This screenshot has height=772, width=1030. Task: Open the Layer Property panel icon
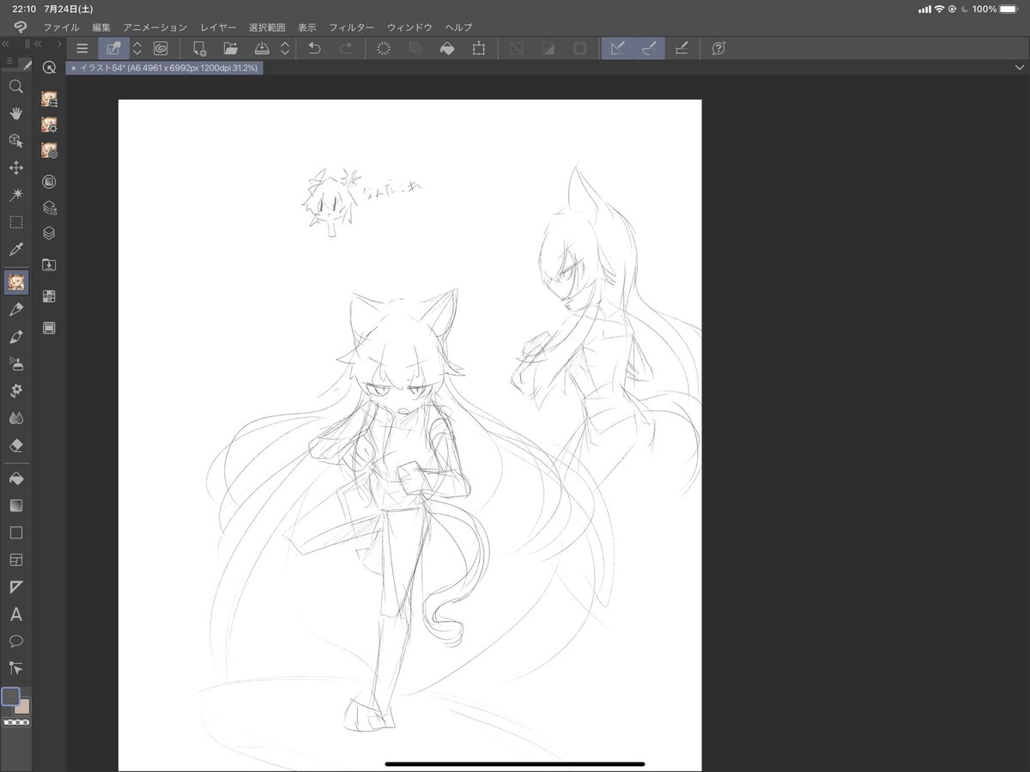coord(49,182)
